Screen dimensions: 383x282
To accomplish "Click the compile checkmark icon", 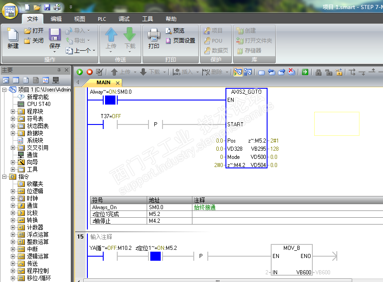I will click(x=100, y=72).
